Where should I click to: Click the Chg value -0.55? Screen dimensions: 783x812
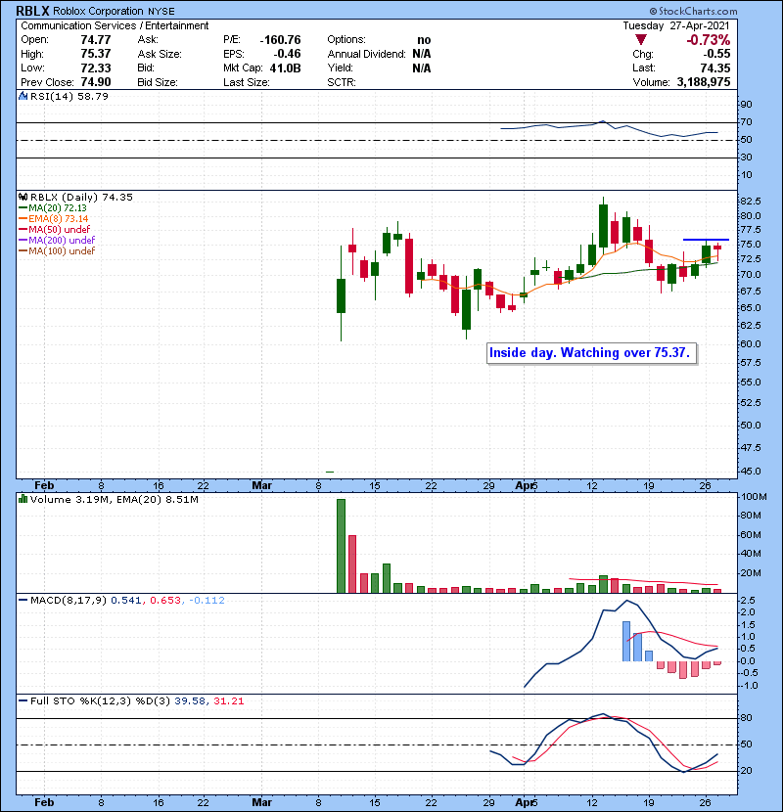click(x=716, y=54)
